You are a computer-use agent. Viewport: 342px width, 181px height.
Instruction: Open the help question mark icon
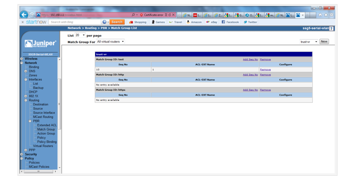(332, 28)
